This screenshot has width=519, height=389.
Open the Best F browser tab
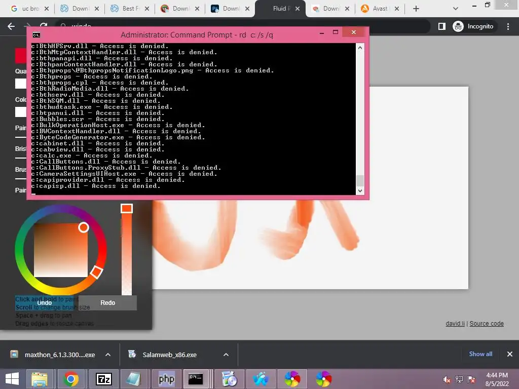click(x=129, y=9)
